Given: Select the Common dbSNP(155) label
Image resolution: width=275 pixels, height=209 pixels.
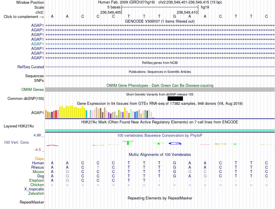Looking at the screenshot, I should [x=25, y=98].
